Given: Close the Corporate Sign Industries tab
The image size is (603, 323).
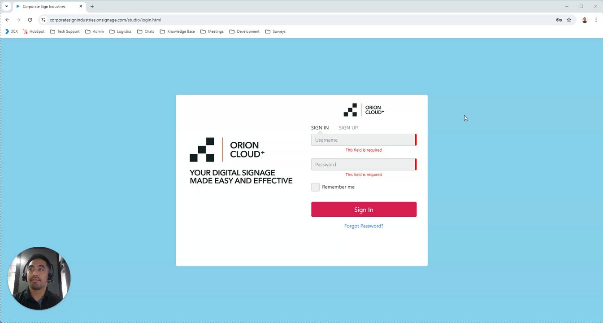Looking at the screenshot, I should coord(81,6).
